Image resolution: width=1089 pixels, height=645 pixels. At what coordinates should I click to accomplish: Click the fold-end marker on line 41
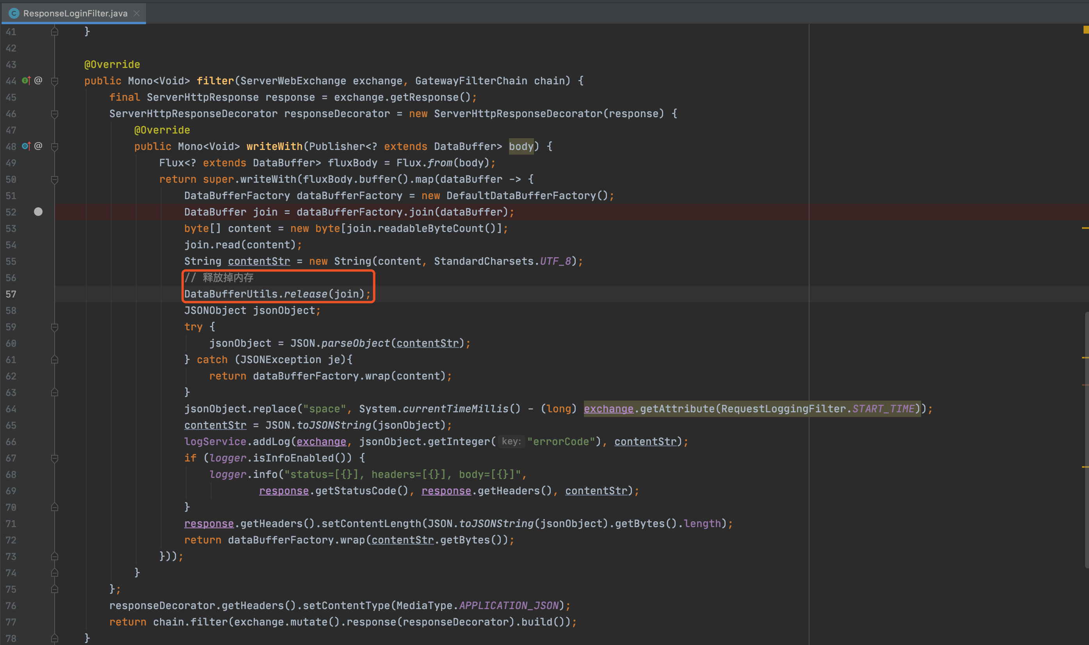tap(55, 31)
